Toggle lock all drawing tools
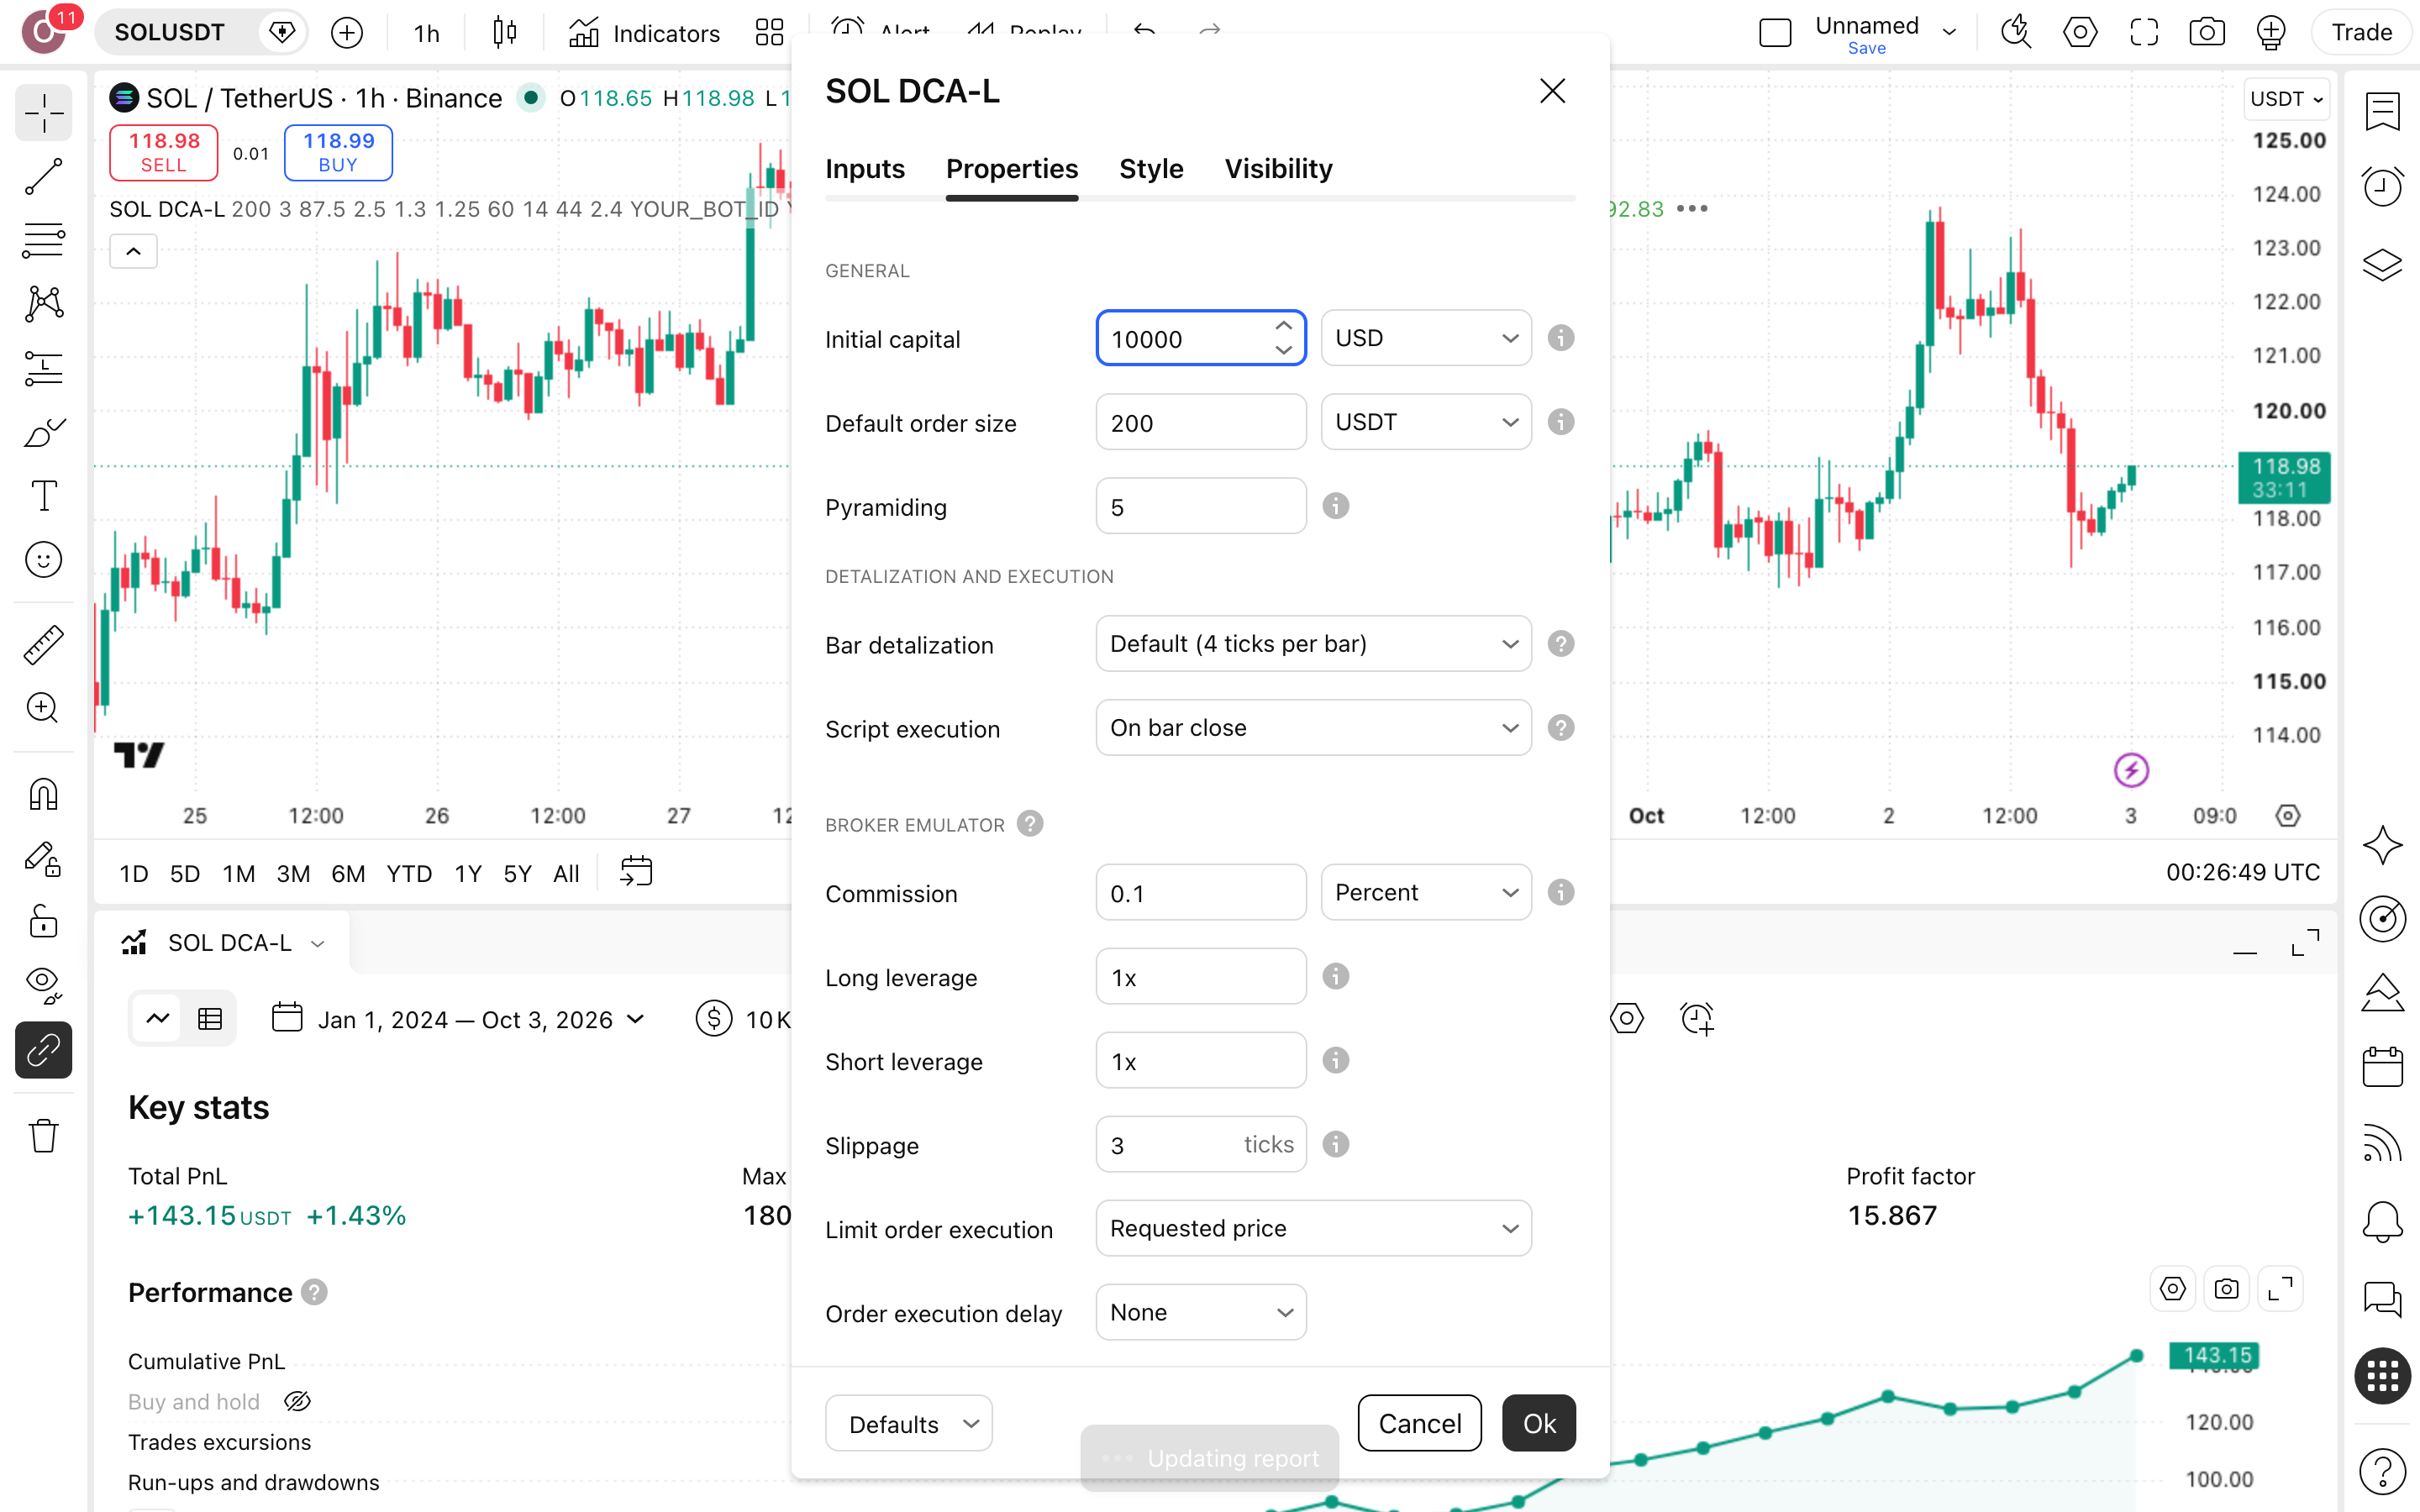 (44, 921)
